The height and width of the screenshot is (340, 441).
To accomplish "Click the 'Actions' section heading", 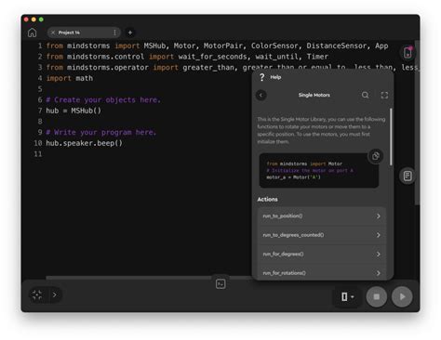I will tap(267, 200).
